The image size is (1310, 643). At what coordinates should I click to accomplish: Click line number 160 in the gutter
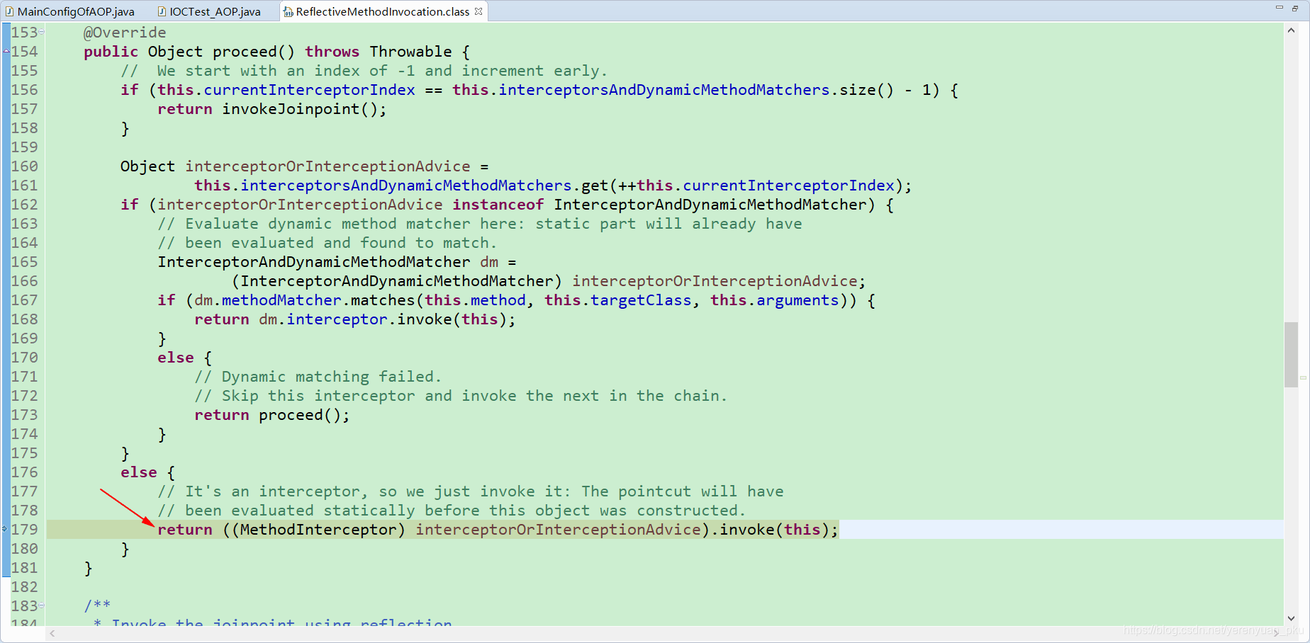(x=24, y=166)
